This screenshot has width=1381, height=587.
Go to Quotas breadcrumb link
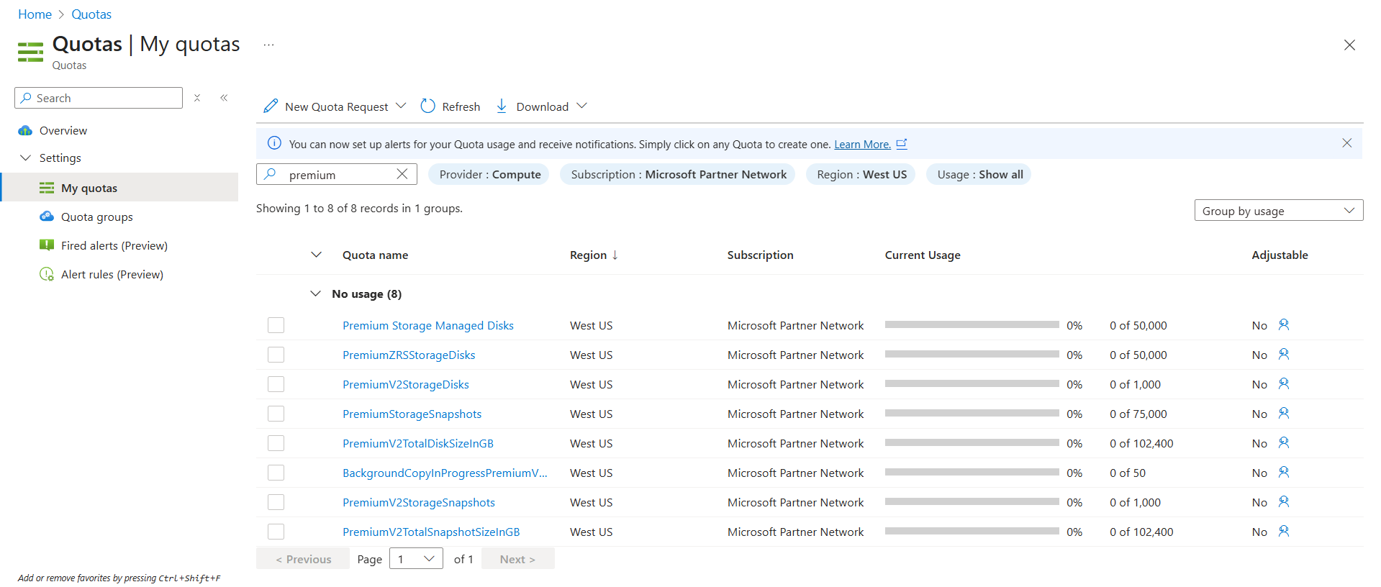(x=91, y=14)
